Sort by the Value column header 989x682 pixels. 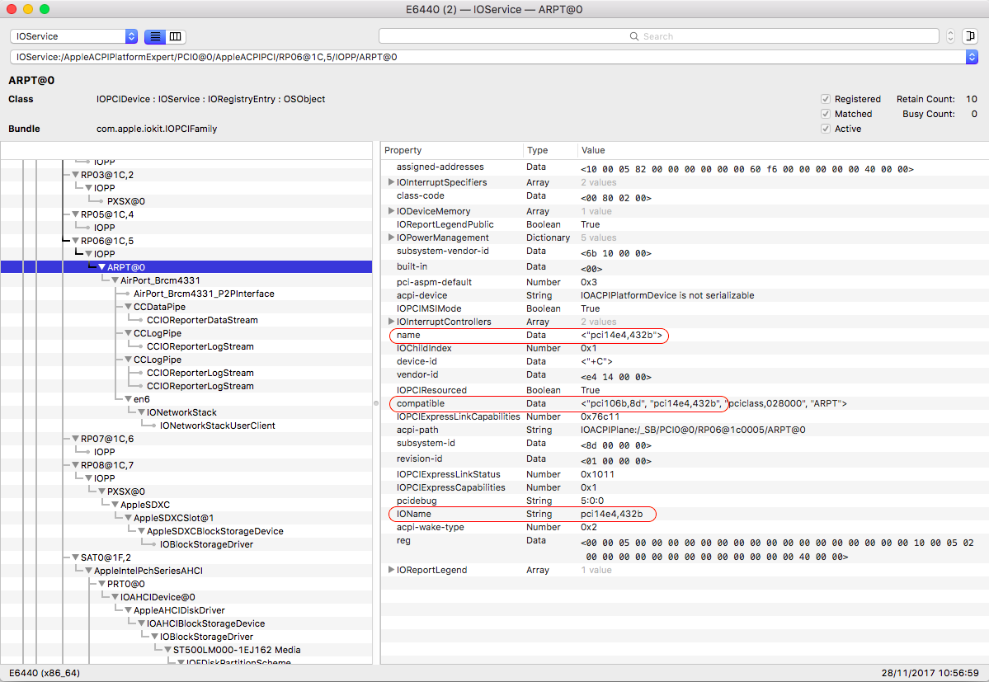tap(783, 151)
